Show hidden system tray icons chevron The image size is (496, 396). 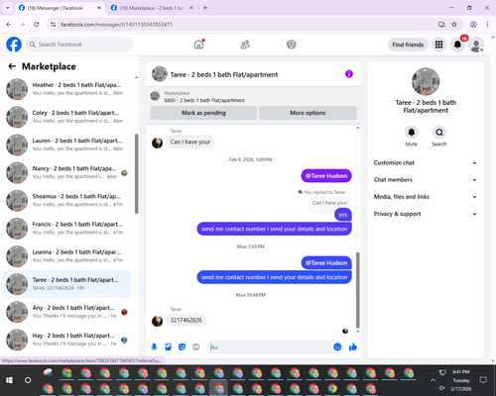433,380
